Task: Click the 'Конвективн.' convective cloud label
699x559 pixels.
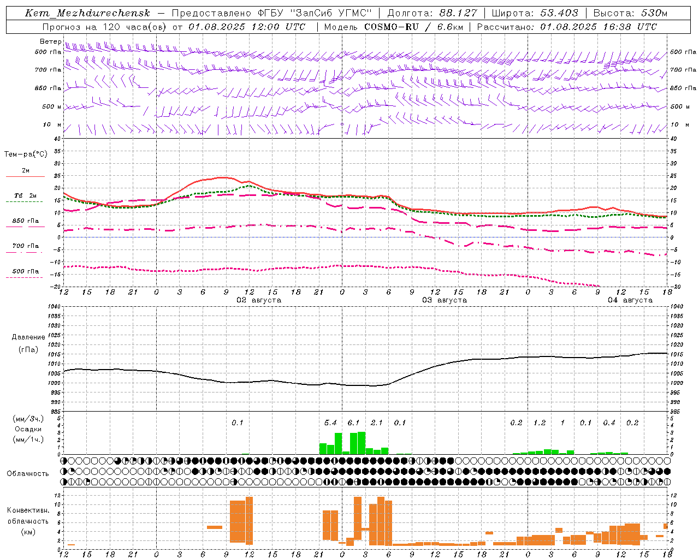Action: click(28, 510)
